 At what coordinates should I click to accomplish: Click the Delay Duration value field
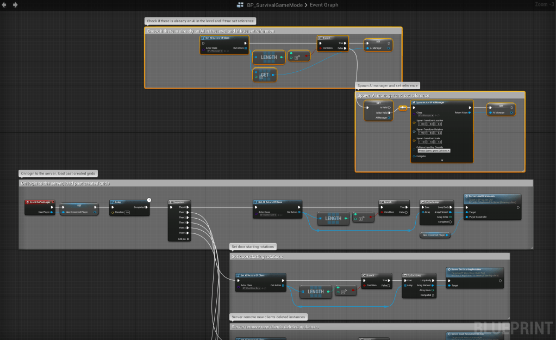[127, 212]
